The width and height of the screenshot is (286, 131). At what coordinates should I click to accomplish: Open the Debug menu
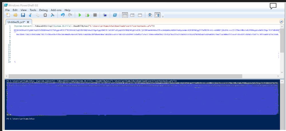coord(44,10)
